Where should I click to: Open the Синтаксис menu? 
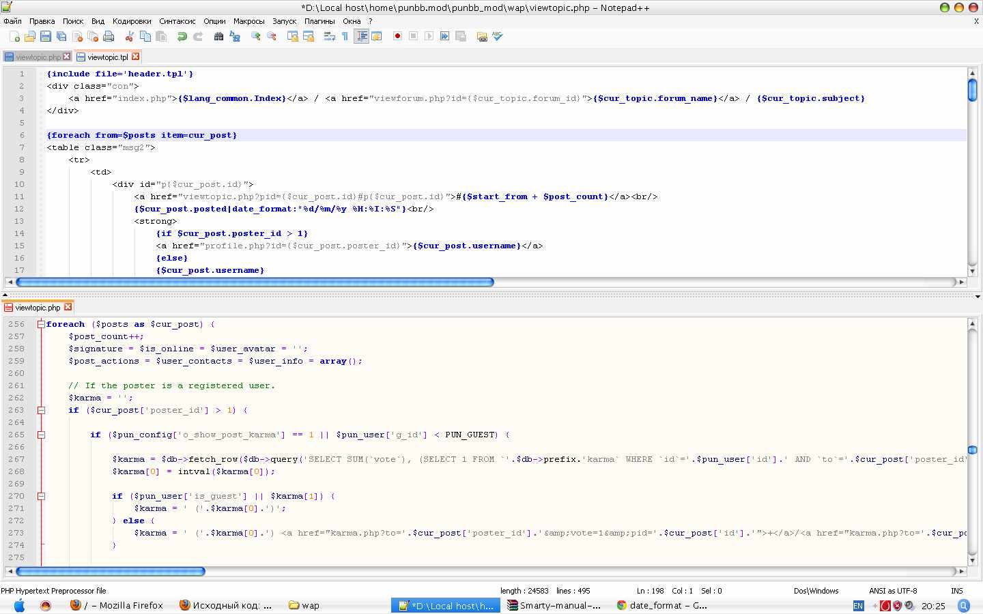click(x=177, y=21)
